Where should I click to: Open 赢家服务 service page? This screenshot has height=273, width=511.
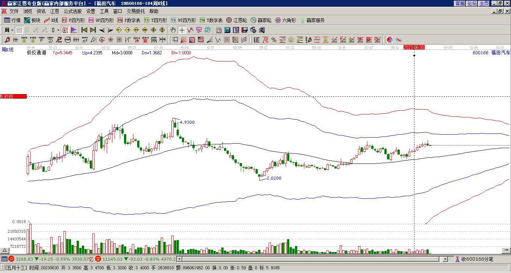(x=312, y=20)
